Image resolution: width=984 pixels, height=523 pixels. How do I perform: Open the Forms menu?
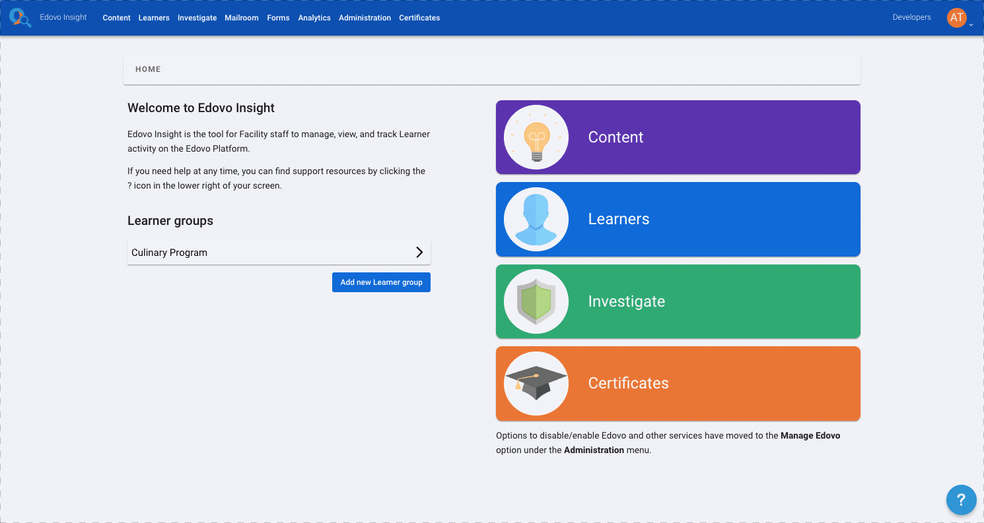point(278,18)
